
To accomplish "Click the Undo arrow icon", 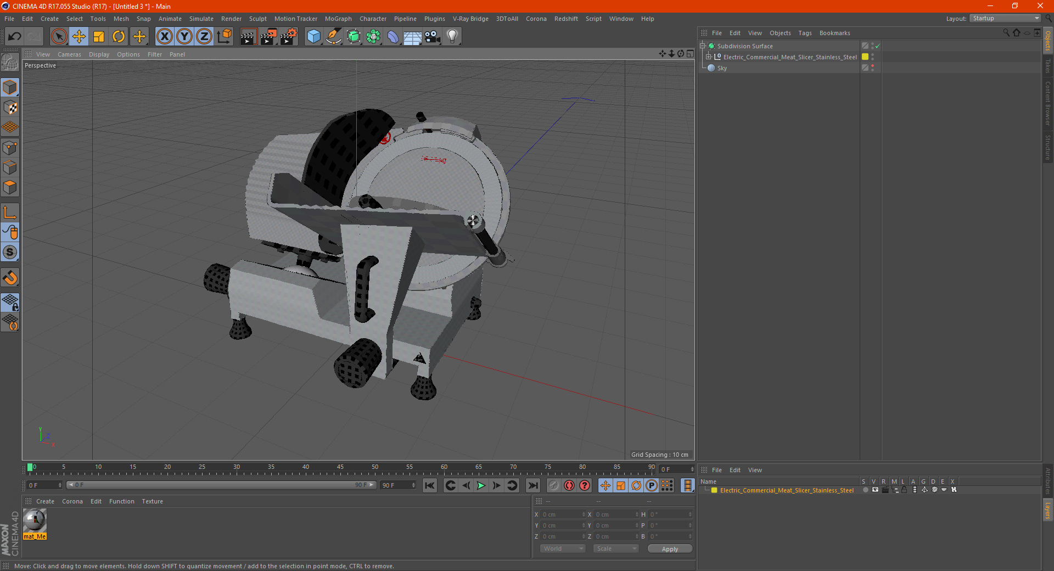I will pyautogui.click(x=14, y=37).
